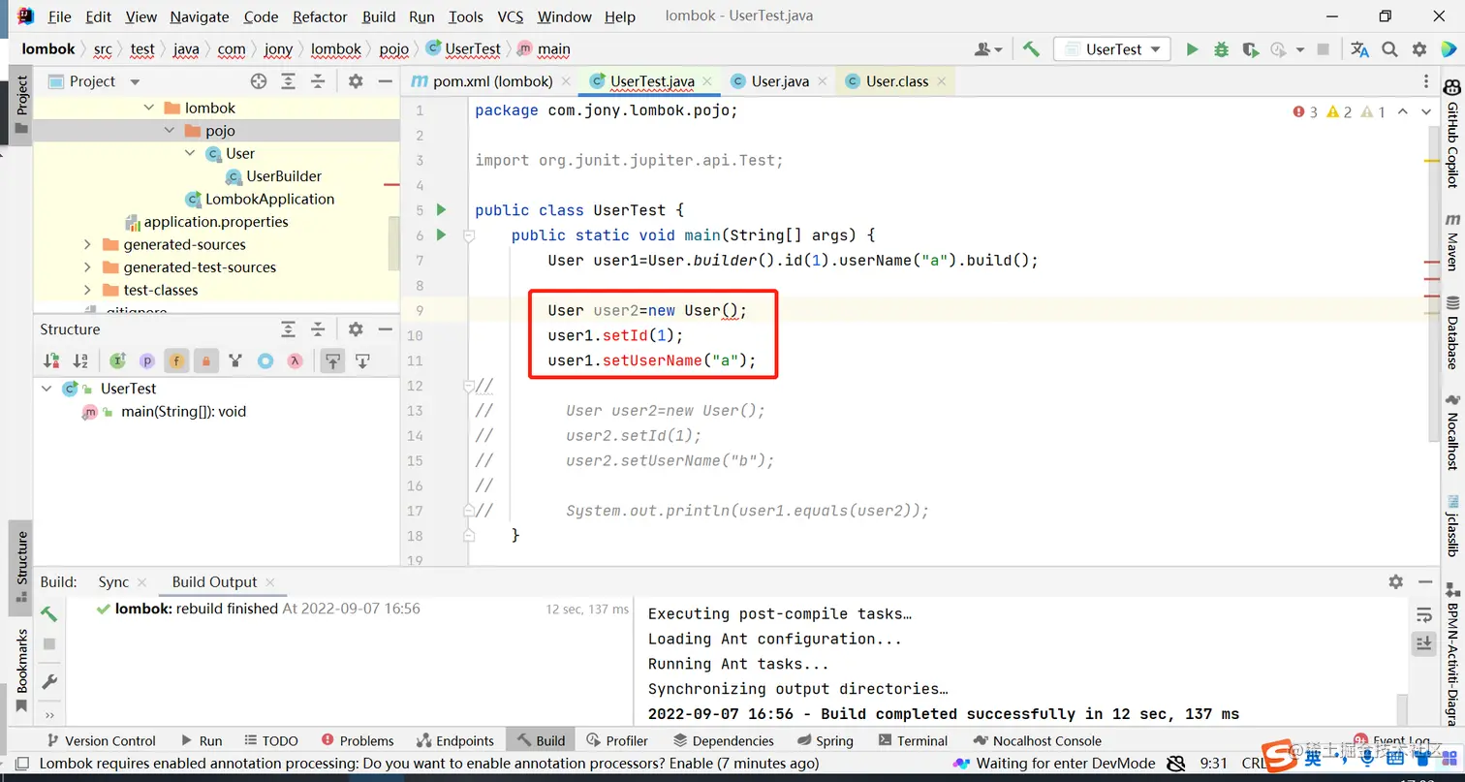Click the Build Project hammer icon
This screenshot has width=1465, height=782.
[x=1031, y=49]
